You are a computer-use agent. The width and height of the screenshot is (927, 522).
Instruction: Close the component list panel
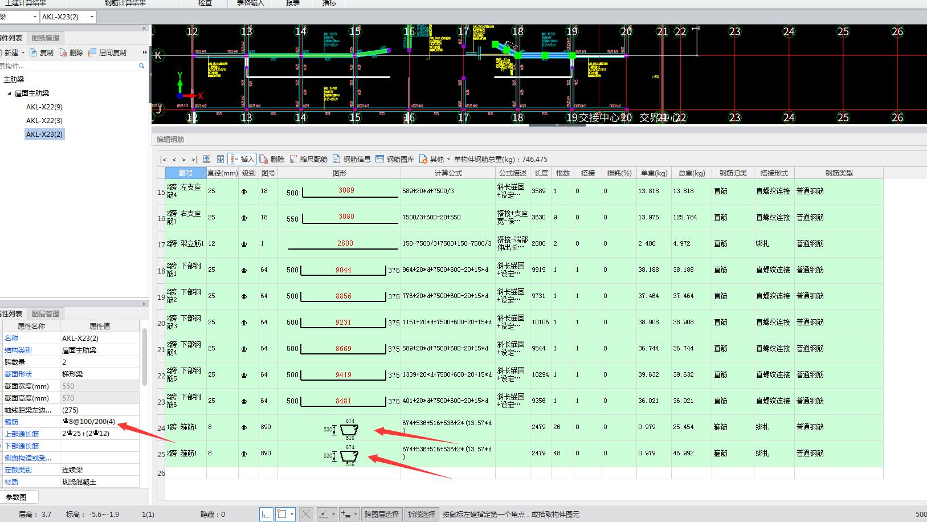pyautogui.click(x=144, y=28)
